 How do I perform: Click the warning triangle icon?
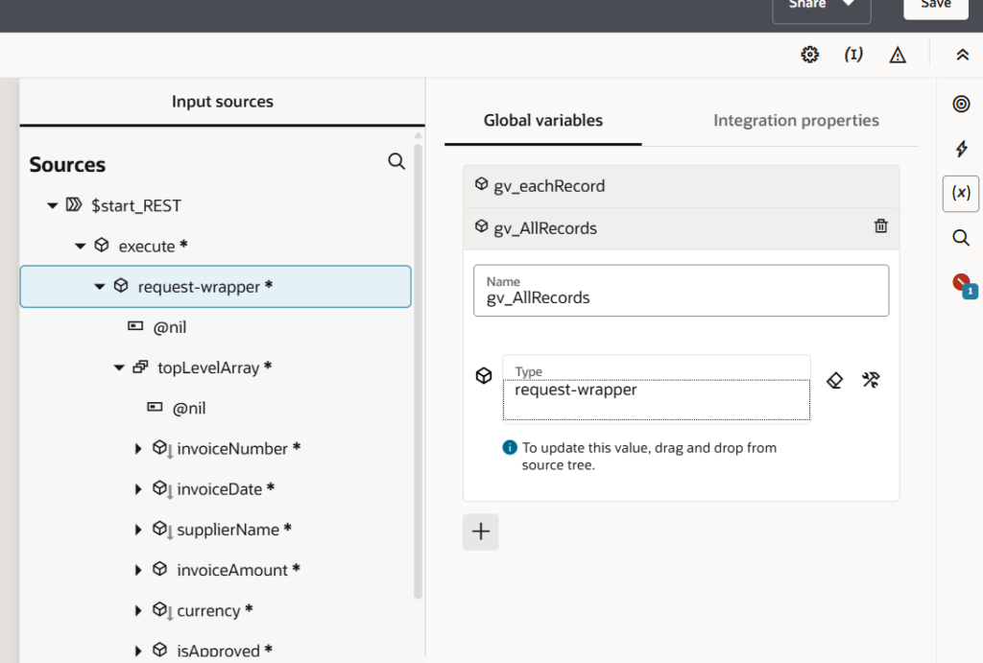[898, 56]
